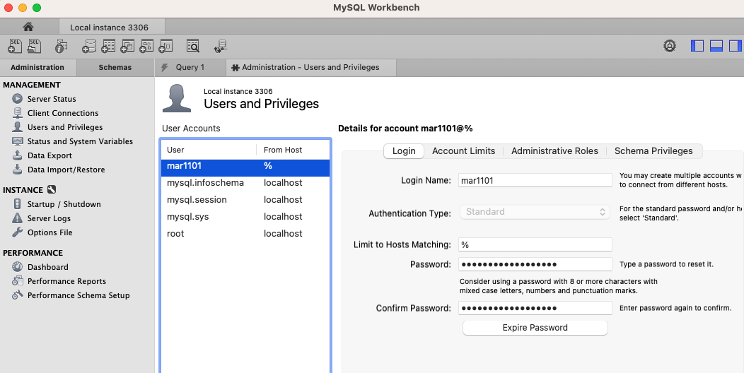Viewport: 744px width, 373px height.
Task: Click the Dashboard gauge icon
Action: tap(18, 267)
